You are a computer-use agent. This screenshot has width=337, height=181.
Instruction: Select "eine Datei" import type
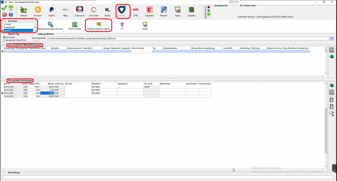click(x=3, y=37)
